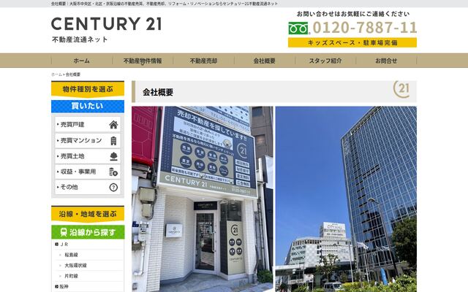This screenshot has height=292, width=468.
Task: Click the 不動産流通ネット text under logo
Action: [x=80, y=39]
